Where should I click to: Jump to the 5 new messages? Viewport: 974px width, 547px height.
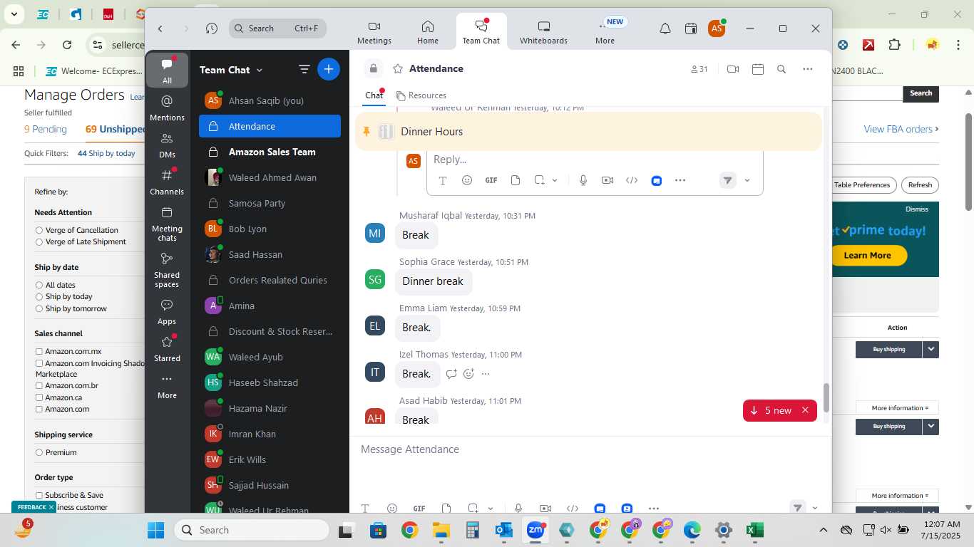point(771,410)
